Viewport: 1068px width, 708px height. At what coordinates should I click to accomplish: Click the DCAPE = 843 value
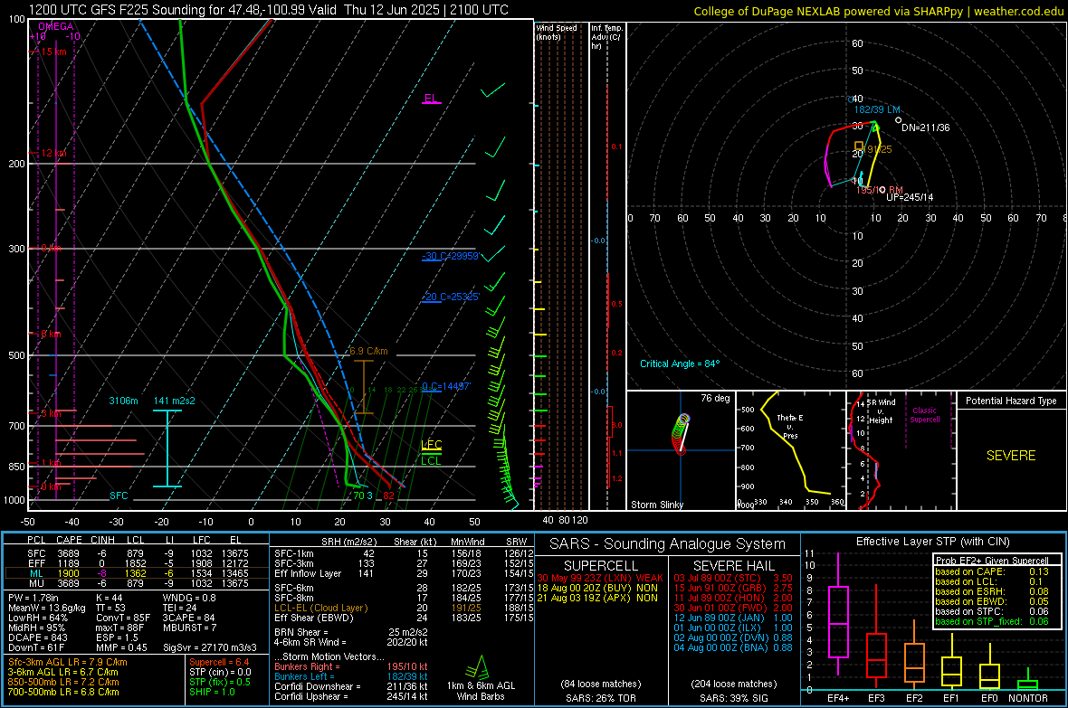[37, 637]
